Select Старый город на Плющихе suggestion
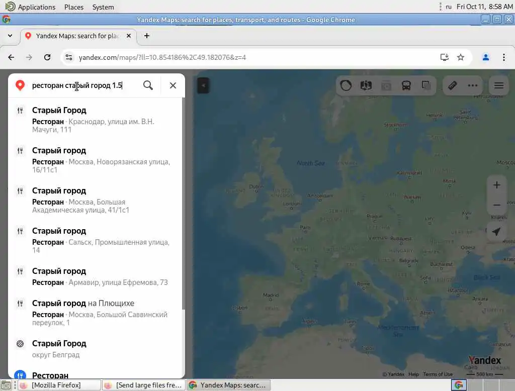 [x=96, y=313]
